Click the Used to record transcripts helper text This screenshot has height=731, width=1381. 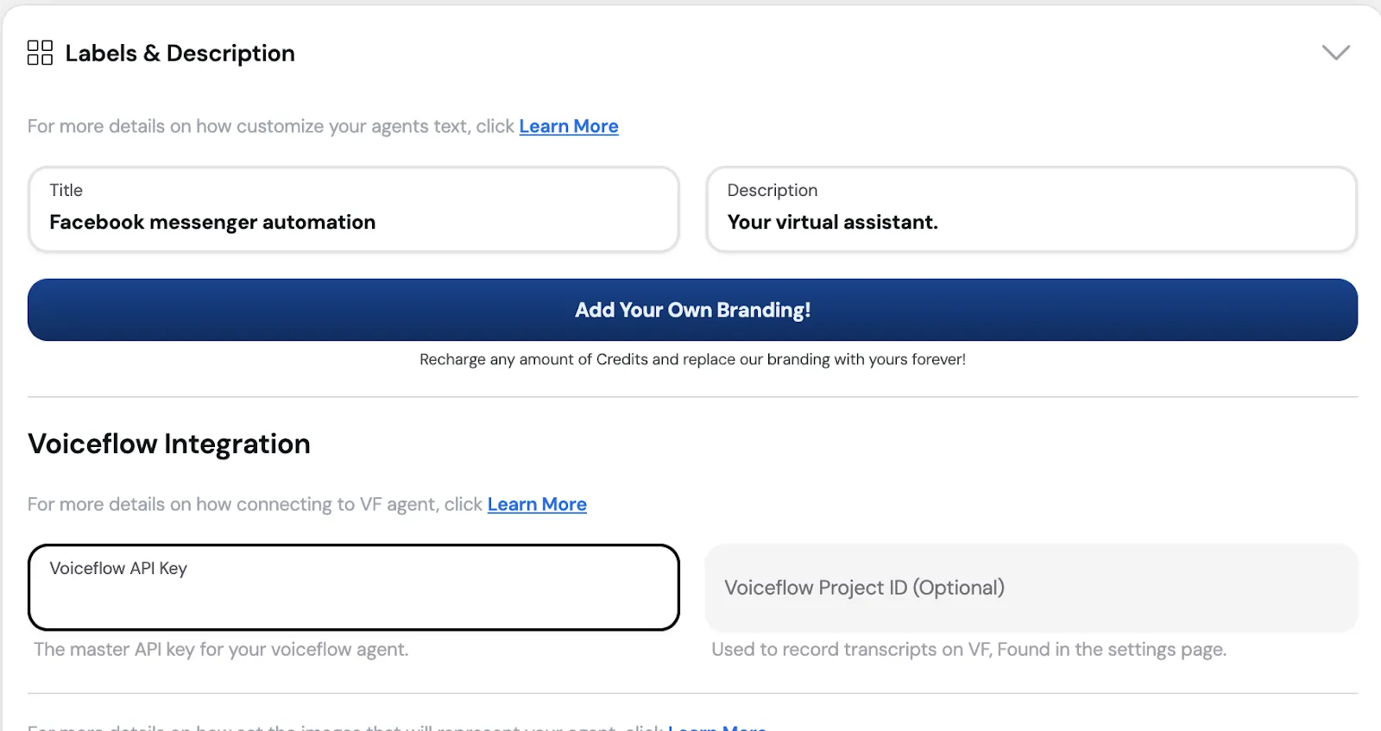point(968,649)
